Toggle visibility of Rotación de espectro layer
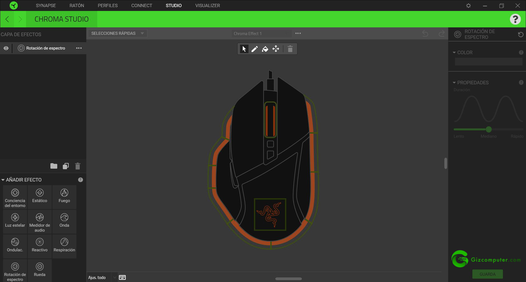Screen dimensions: 526x282 (x=6, y=48)
